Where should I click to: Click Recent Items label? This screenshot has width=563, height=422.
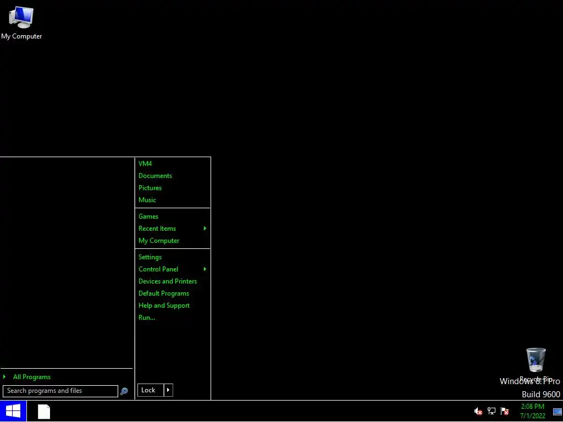[x=157, y=229]
